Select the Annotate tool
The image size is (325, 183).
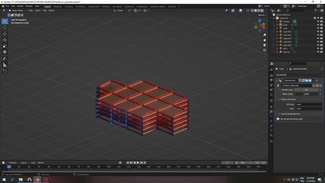(x=5, y=59)
